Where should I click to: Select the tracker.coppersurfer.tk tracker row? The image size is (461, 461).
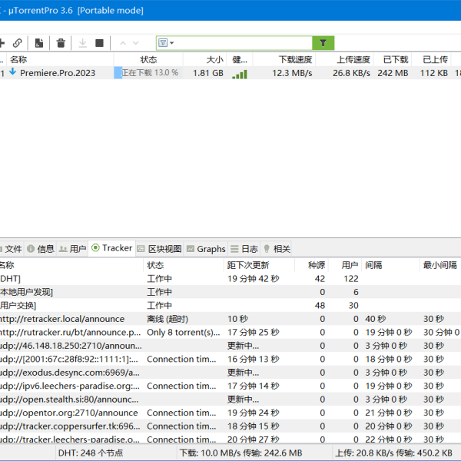pos(230,426)
